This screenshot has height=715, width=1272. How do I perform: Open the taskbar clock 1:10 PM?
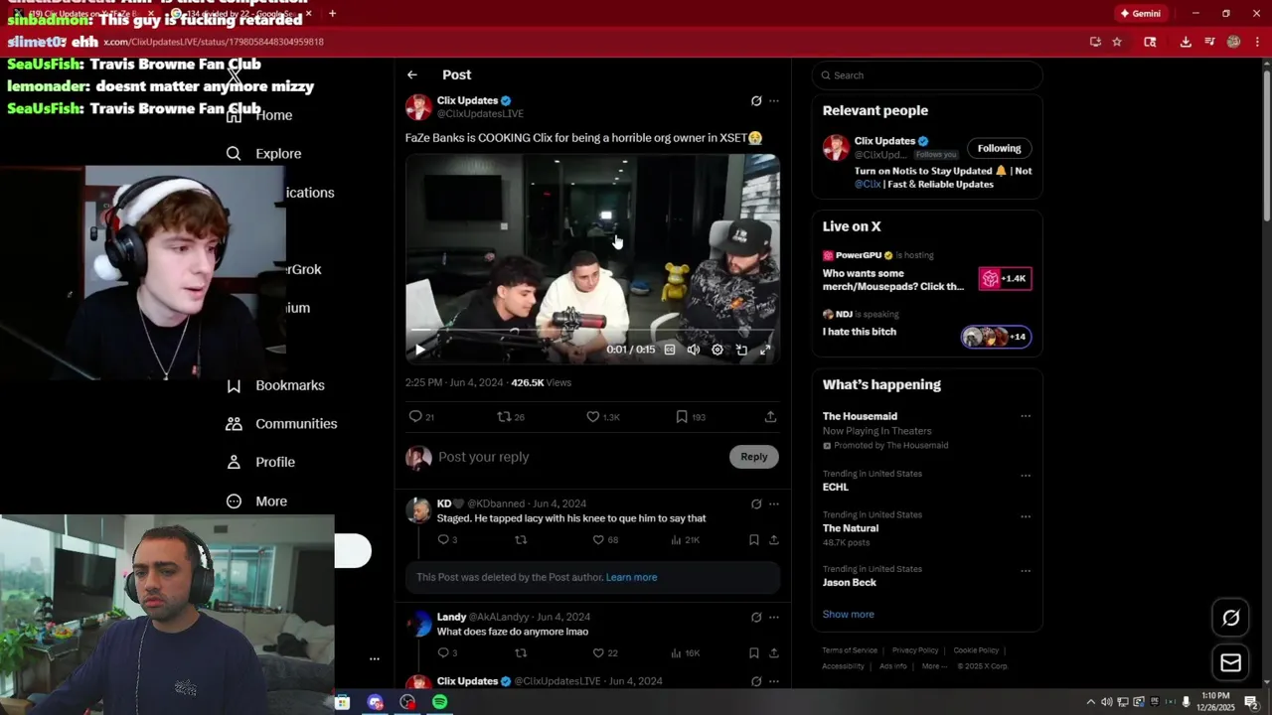point(1215,701)
